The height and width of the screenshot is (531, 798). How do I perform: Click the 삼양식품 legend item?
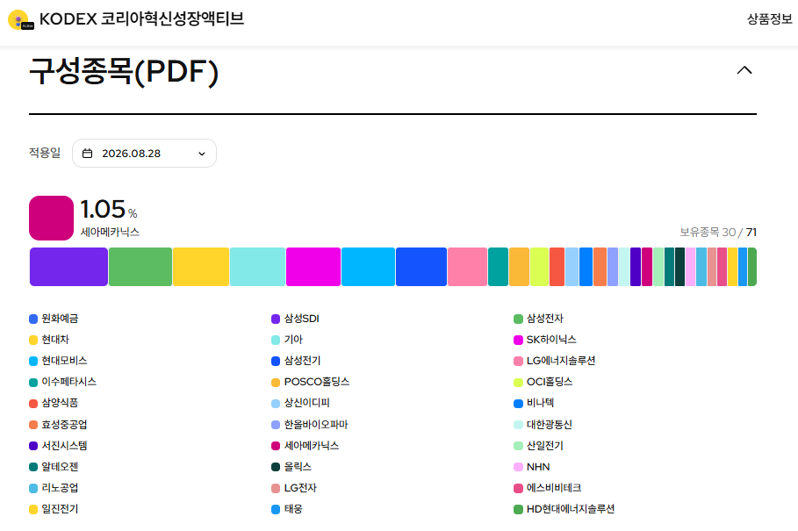pos(54,403)
